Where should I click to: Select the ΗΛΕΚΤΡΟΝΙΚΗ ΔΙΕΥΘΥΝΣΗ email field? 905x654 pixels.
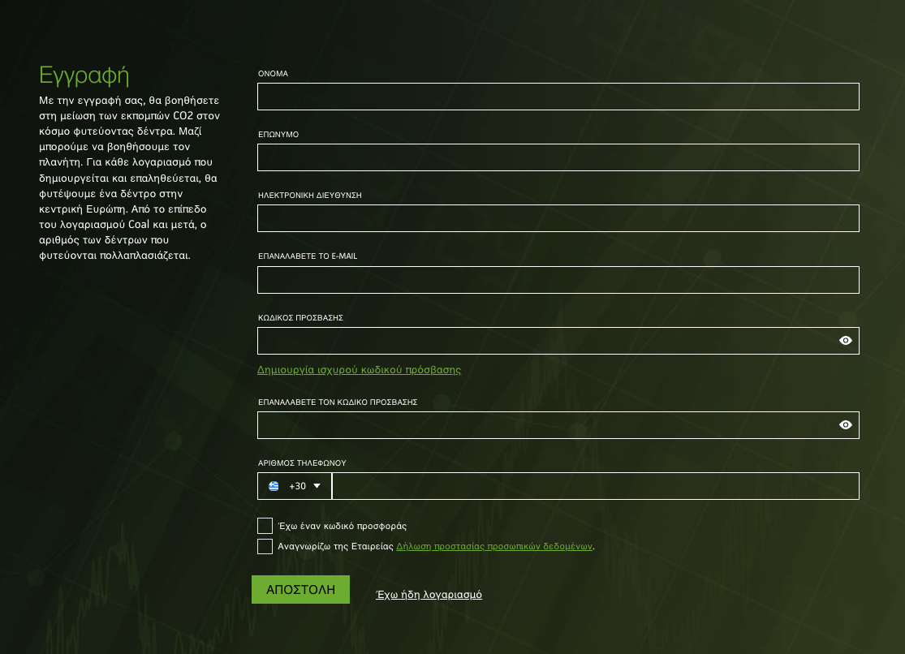pos(558,217)
